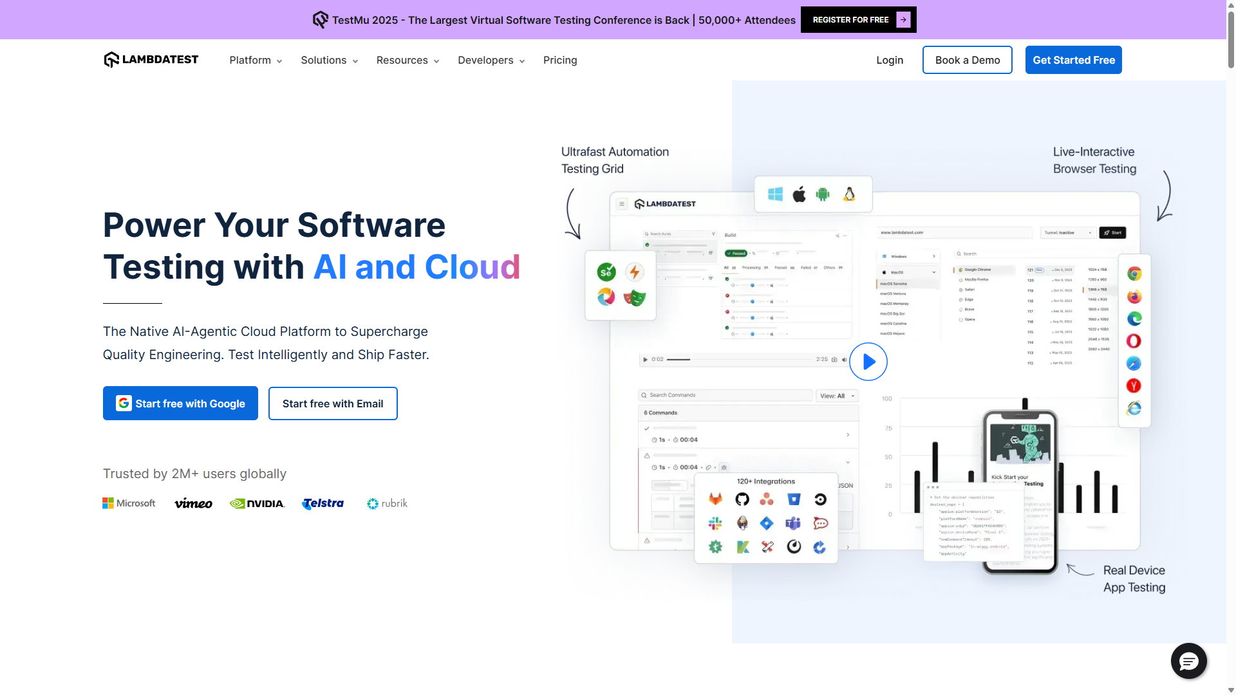Click the Jira integration icon

(767, 523)
